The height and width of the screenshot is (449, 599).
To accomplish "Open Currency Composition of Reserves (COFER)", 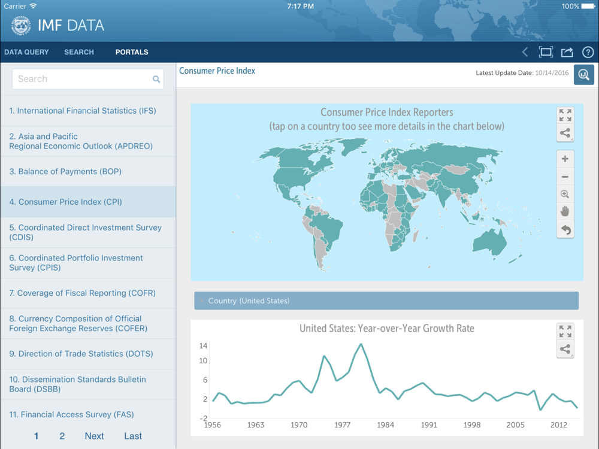I will coord(88,323).
